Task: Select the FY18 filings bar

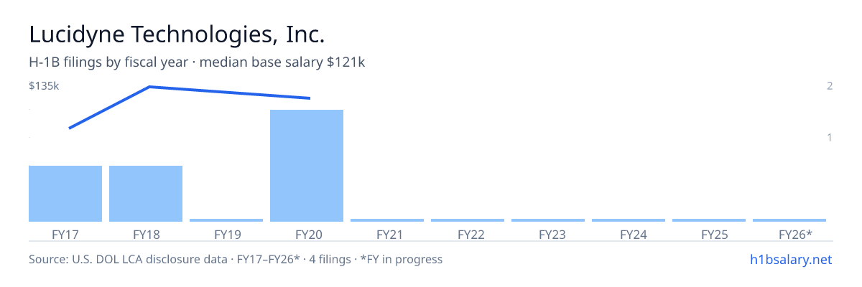Action: click(x=146, y=194)
